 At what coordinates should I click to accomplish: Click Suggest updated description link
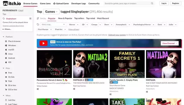13,26
